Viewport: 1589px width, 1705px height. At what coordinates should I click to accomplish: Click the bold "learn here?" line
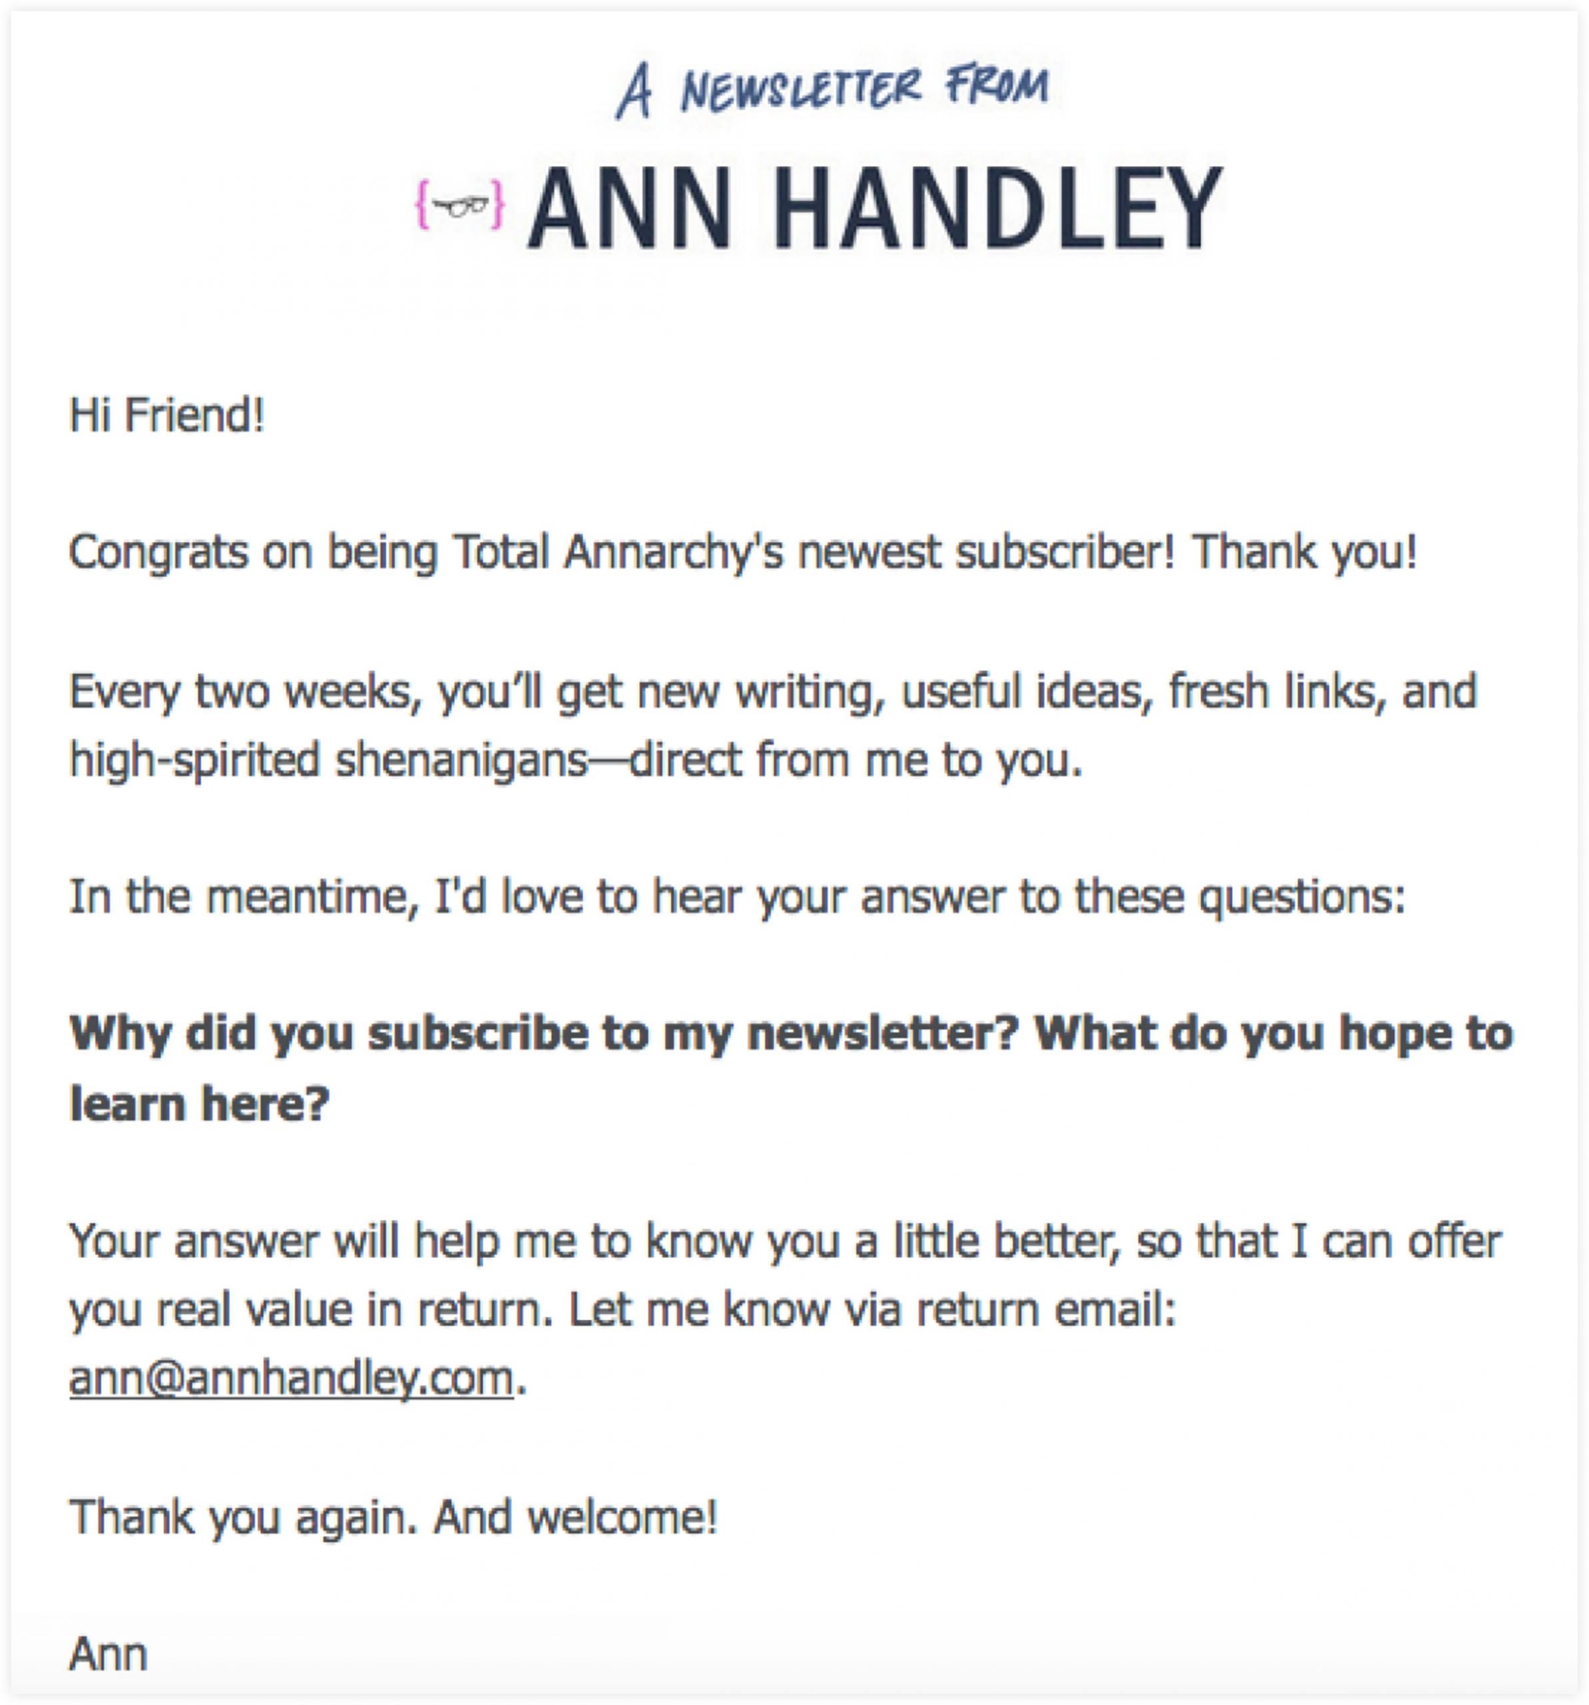199,1104
